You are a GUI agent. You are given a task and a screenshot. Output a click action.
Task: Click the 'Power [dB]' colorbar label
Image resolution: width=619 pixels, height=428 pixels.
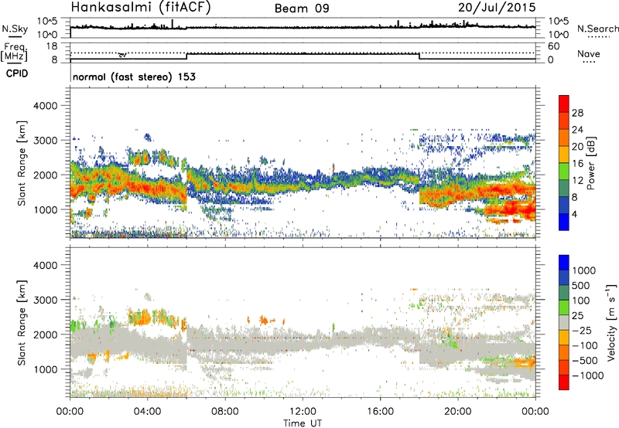coord(591,163)
